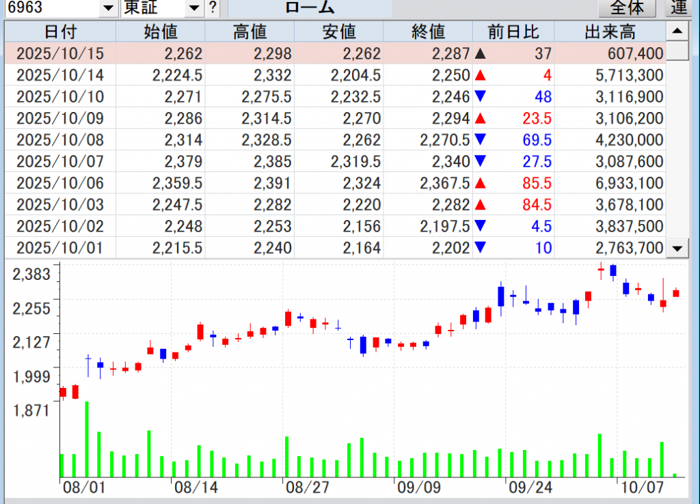Click the 出来高 column header
The height and width of the screenshot is (504, 700).
pyautogui.click(x=610, y=31)
